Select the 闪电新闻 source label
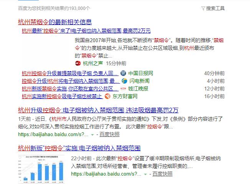 point(139,81)
